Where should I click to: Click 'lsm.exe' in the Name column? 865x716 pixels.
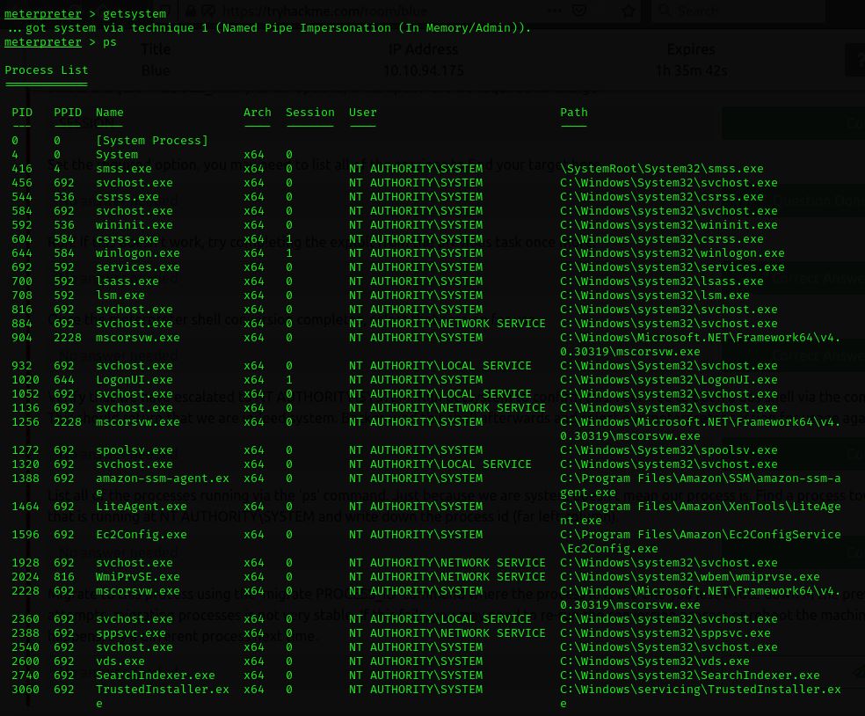[x=120, y=296]
